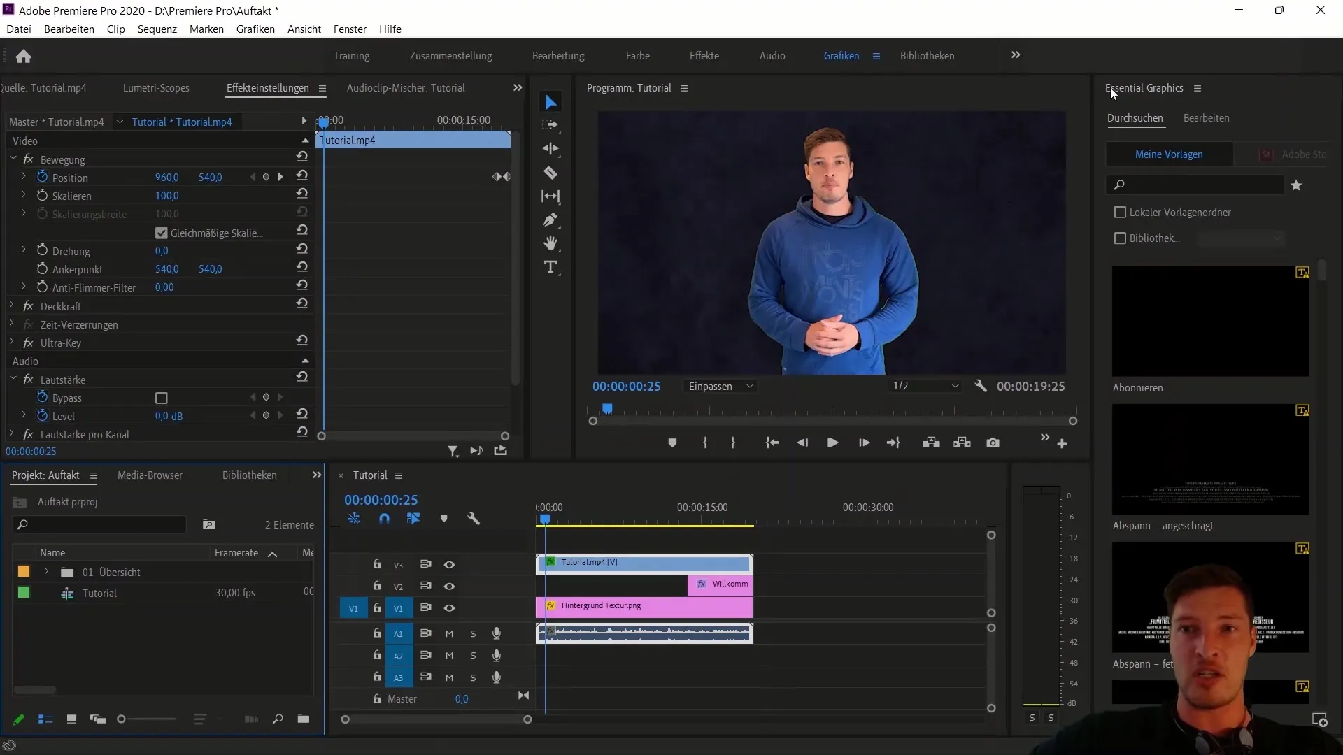This screenshot has width=1343, height=755.
Task: Enable Lokaler Vorlagenordner checkbox
Action: click(x=1120, y=212)
